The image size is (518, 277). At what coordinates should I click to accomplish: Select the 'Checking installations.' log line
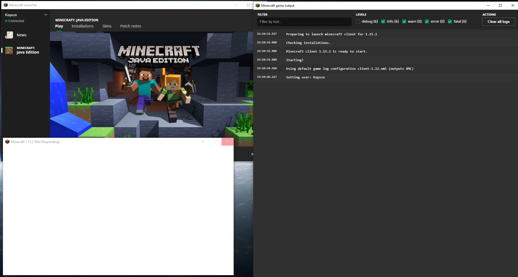coord(386,43)
